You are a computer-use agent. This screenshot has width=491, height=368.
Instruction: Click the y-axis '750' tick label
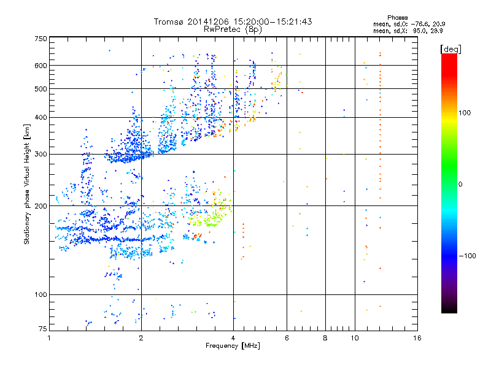(41, 39)
